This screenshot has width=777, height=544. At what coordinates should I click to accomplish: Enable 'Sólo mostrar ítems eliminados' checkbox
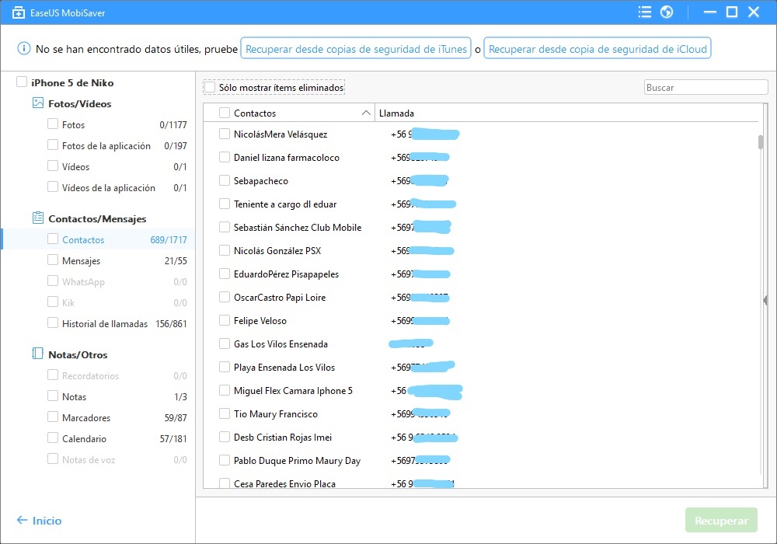point(210,87)
